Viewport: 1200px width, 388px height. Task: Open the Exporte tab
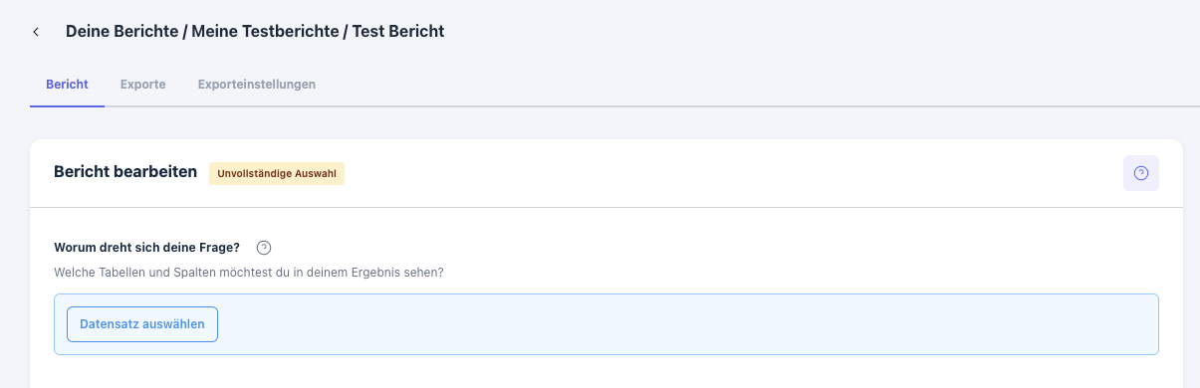(142, 85)
